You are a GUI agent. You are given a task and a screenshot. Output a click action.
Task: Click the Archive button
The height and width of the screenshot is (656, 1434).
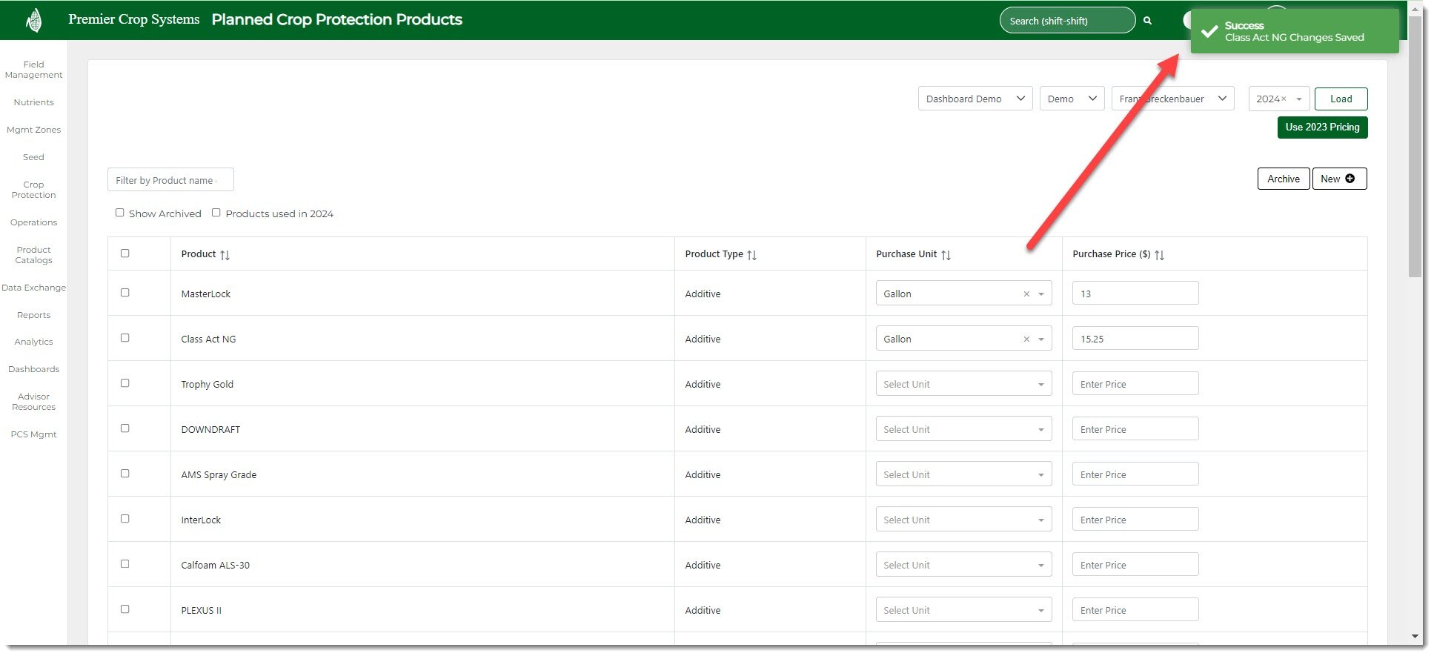tap(1283, 179)
